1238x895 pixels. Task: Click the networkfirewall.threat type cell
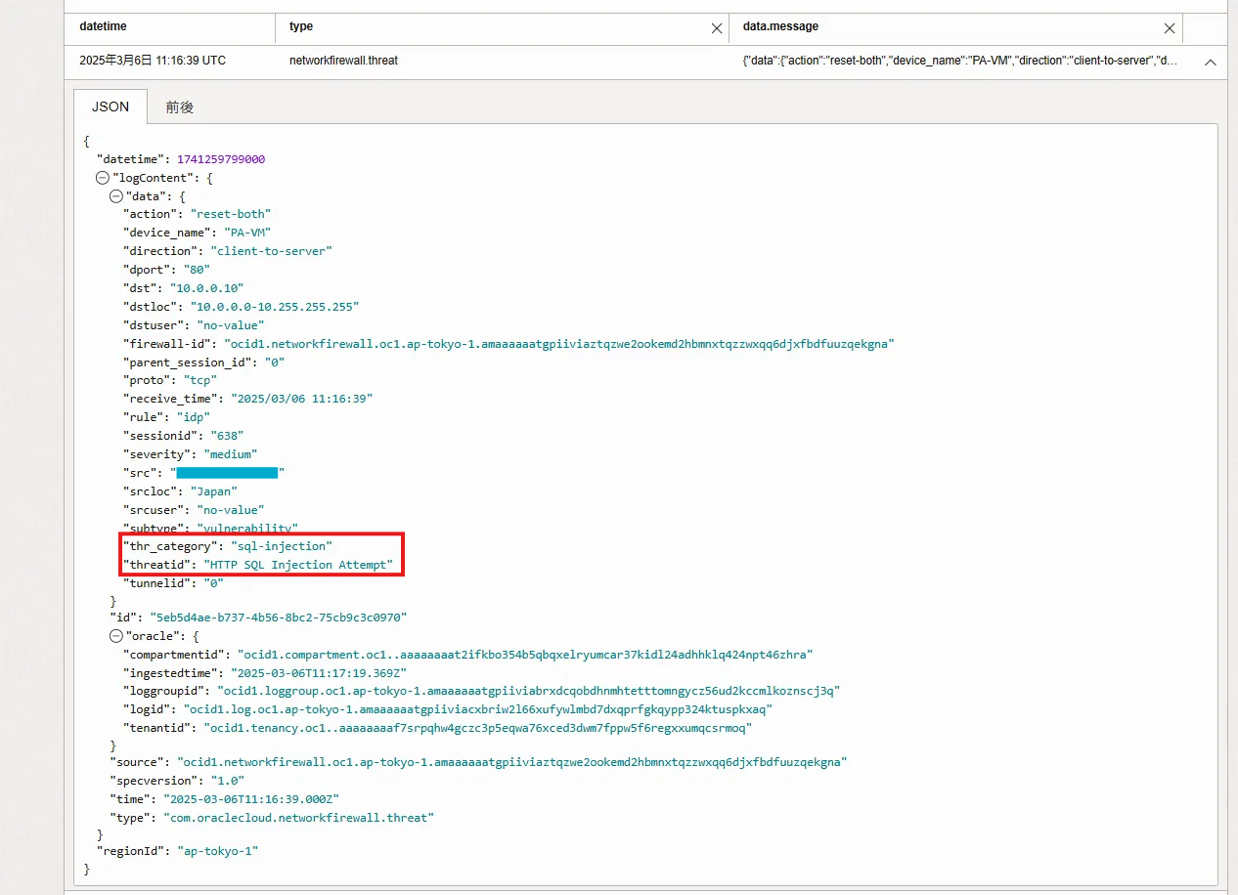[343, 61]
